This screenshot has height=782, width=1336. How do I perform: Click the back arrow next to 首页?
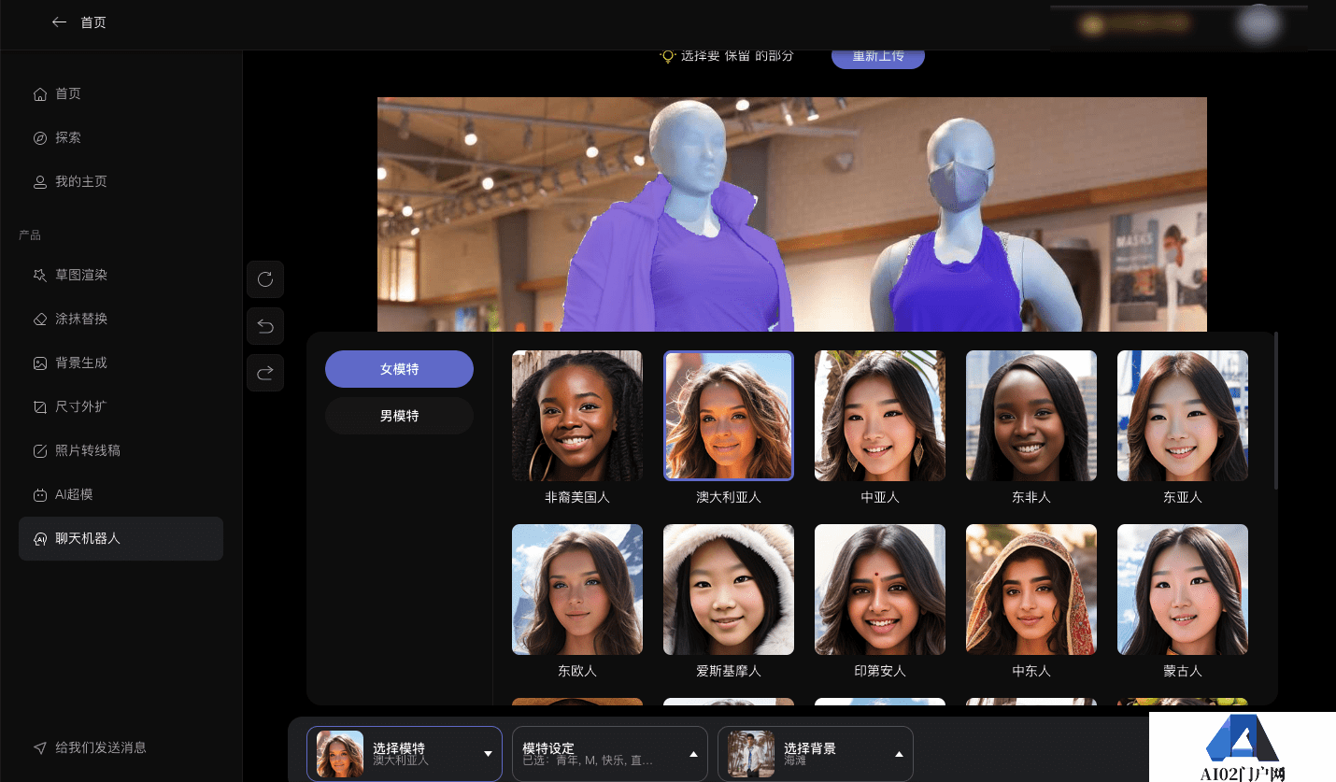coord(59,22)
